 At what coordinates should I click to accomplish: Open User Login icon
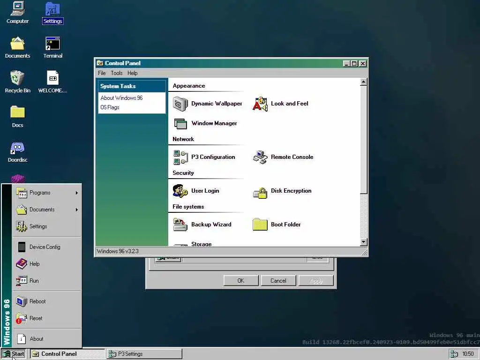tap(180, 191)
